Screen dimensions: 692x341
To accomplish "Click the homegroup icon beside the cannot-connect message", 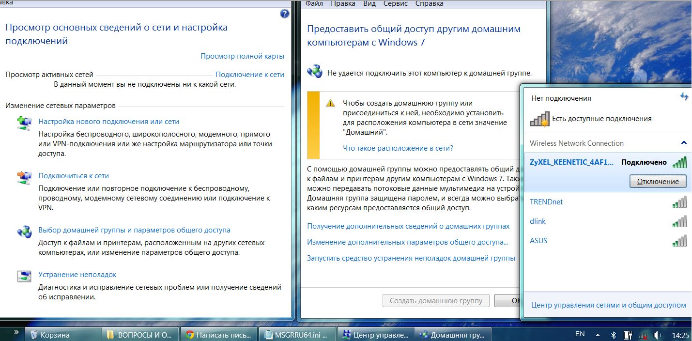I will pos(315,72).
